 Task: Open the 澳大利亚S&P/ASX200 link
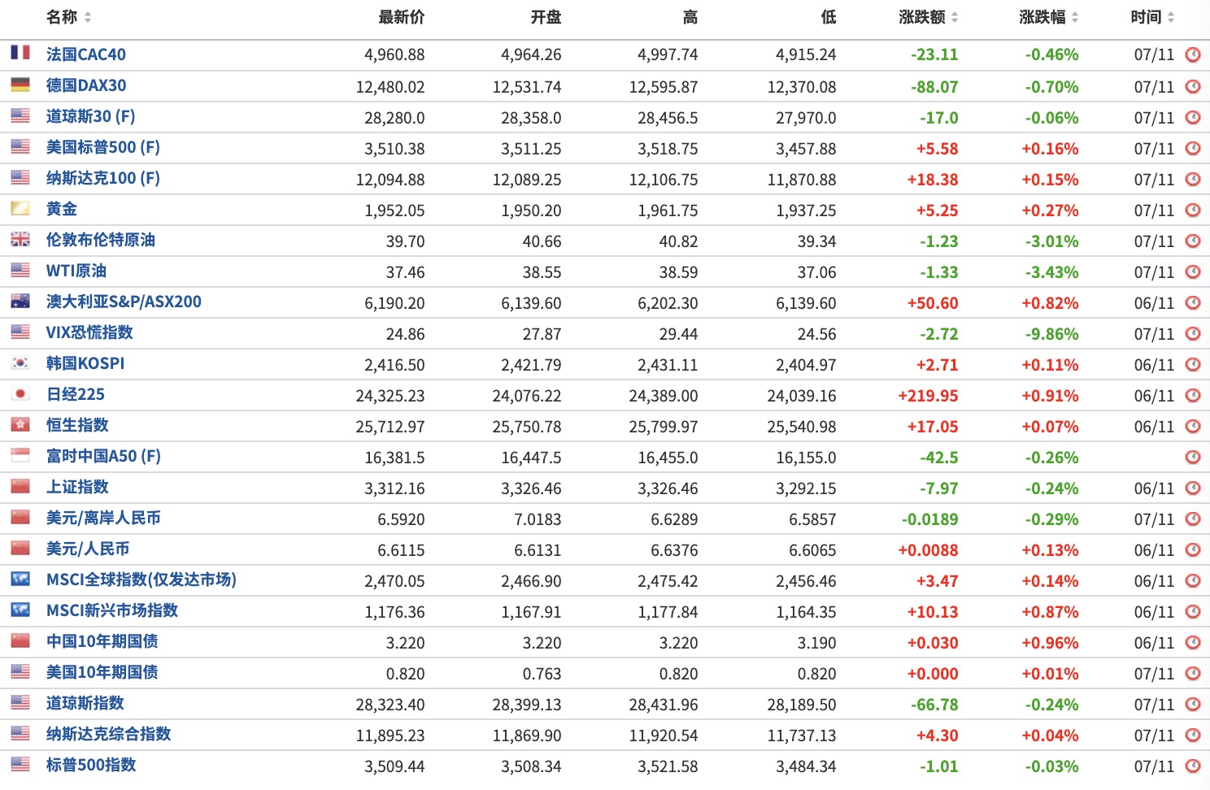(124, 302)
